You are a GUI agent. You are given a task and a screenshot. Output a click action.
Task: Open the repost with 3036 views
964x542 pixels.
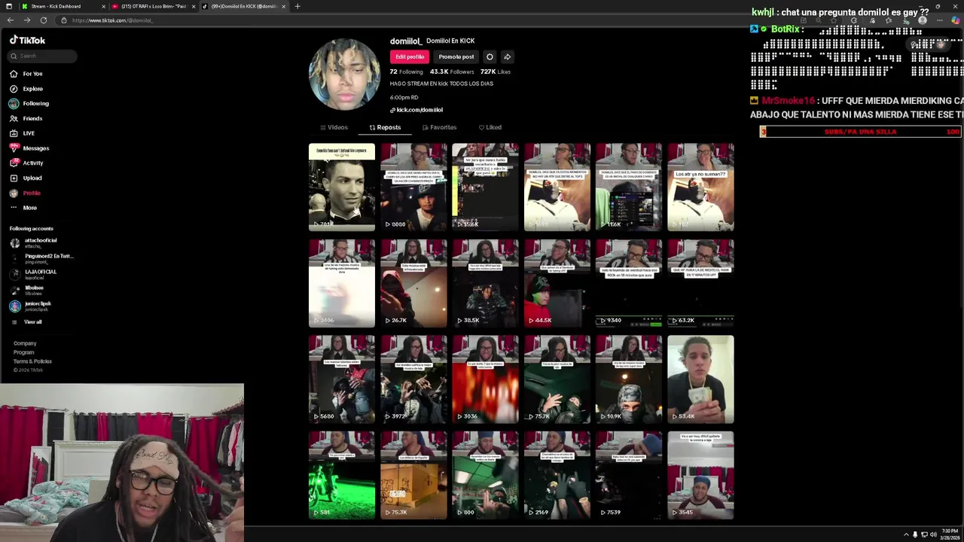[x=485, y=379]
